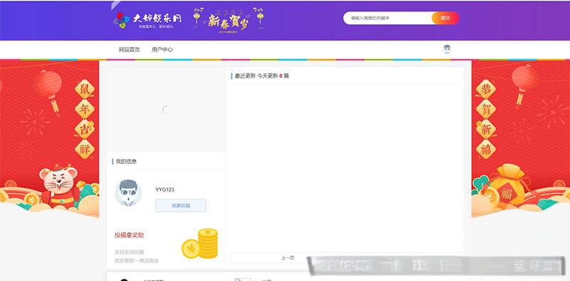This screenshot has height=281, width=570.
Task: Click the small user avatar in navbar
Action: coord(447,49)
